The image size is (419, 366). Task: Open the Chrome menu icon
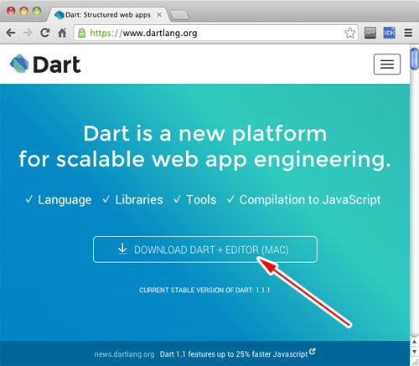408,33
